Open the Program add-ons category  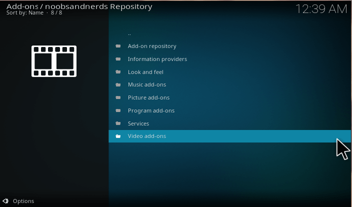click(229, 110)
